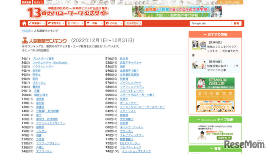Open the judicial scrivener feature thumbnail
The height and width of the screenshot is (154, 271).
(x=199, y=45)
